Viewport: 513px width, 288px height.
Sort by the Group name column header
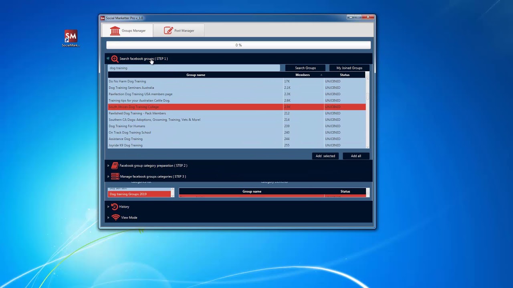pos(196,75)
